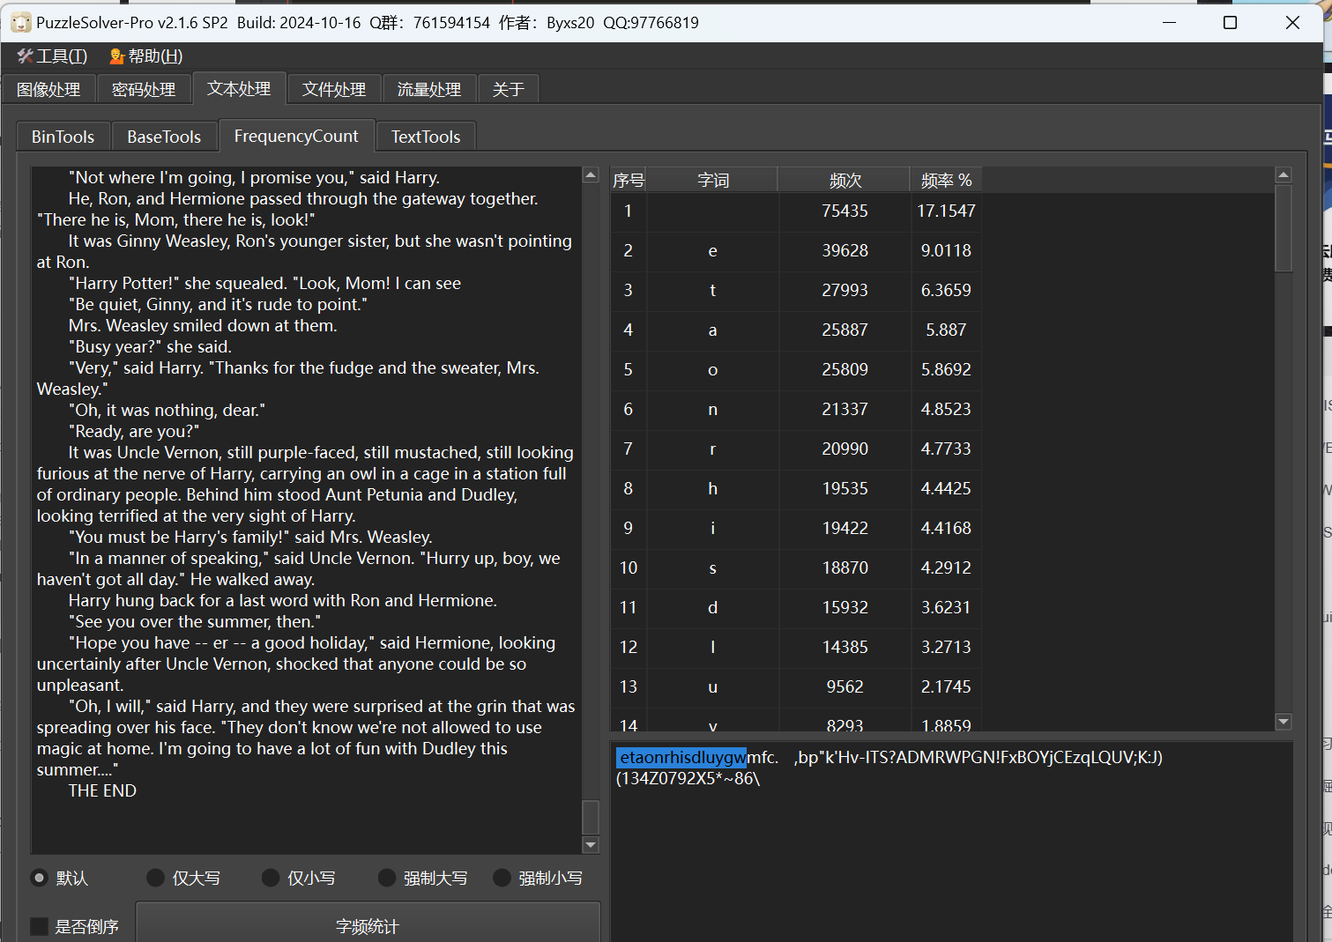Click the letter t in the 字词 column

pos(713,290)
